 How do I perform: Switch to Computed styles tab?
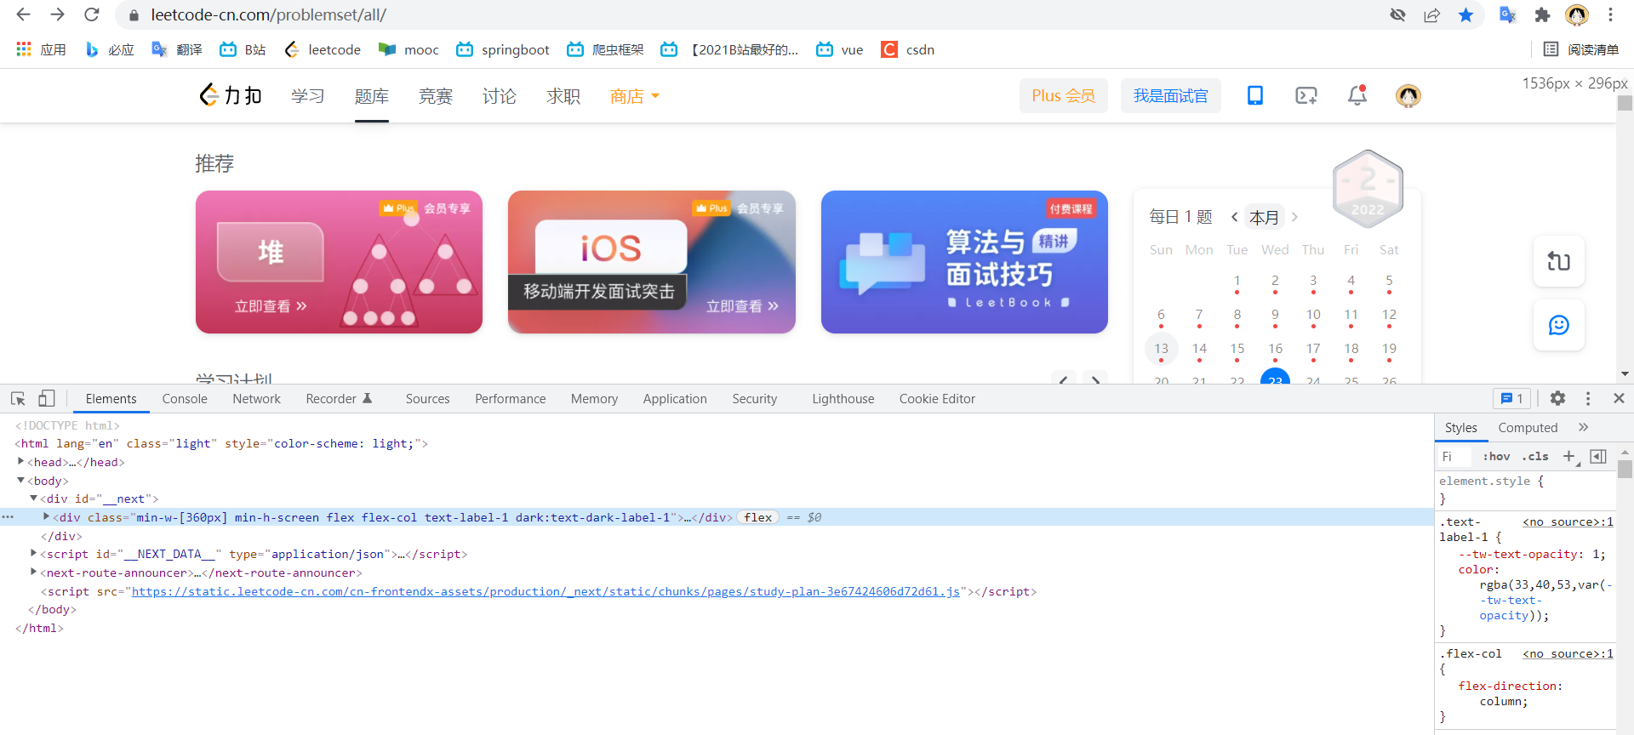point(1528,428)
